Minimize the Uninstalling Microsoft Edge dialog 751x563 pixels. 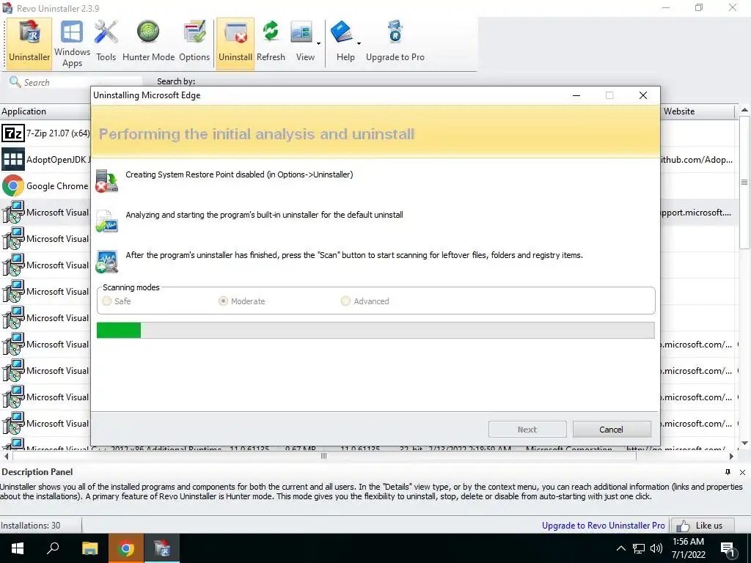tap(576, 95)
